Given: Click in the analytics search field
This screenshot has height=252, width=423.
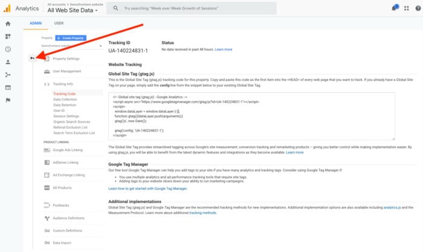Looking at the screenshot, I should pos(192,8).
